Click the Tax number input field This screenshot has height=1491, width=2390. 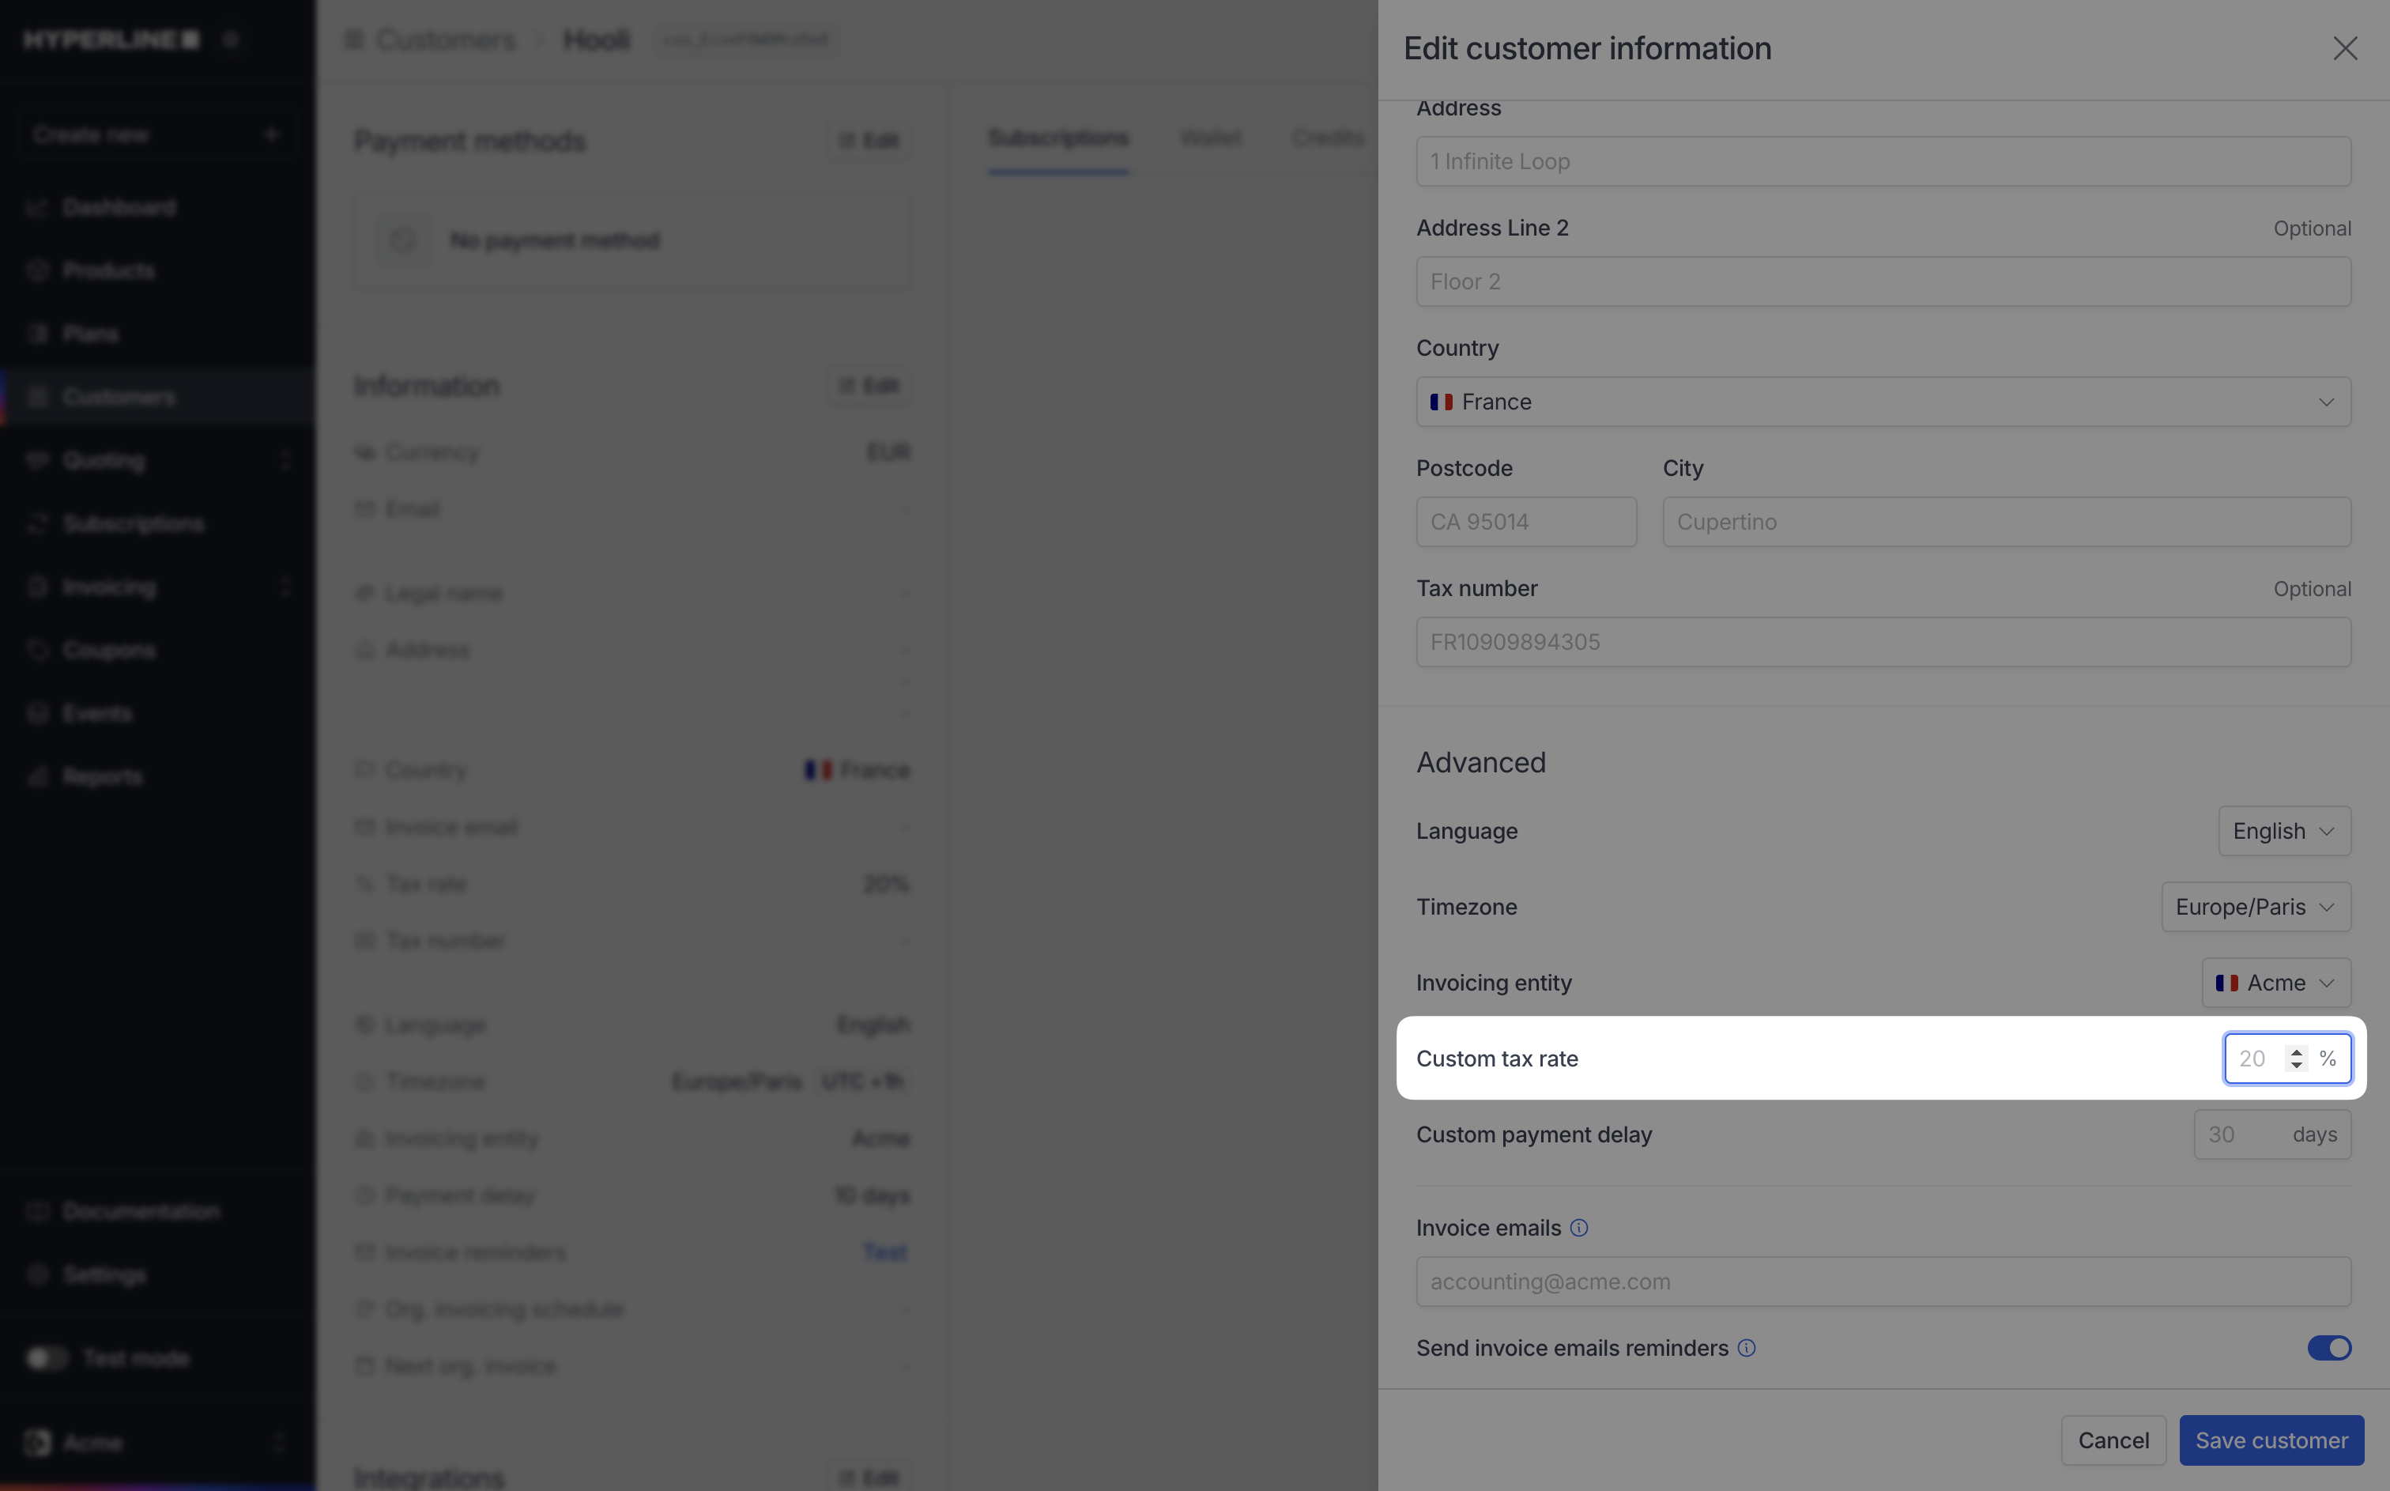[x=1883, y=642]
